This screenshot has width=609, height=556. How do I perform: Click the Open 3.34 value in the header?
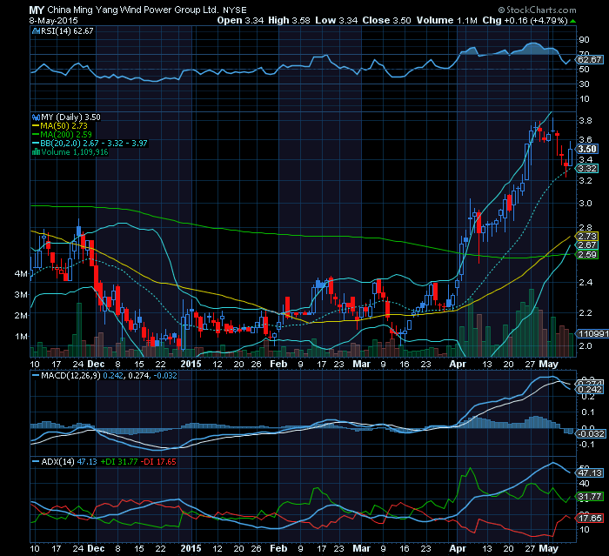240,20
